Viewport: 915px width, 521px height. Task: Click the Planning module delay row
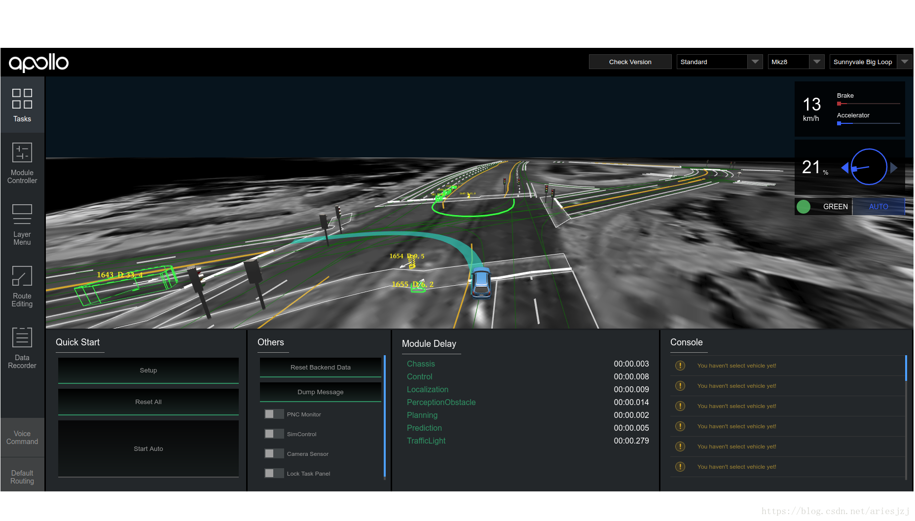click(x=528, y=415)
